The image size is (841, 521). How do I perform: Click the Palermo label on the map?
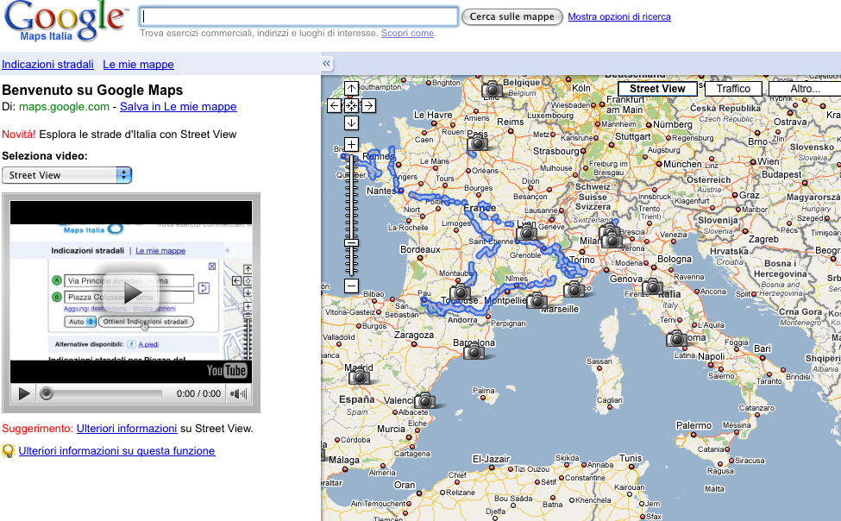coord(694,425)
